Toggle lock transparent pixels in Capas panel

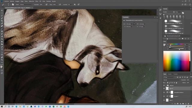168,83
